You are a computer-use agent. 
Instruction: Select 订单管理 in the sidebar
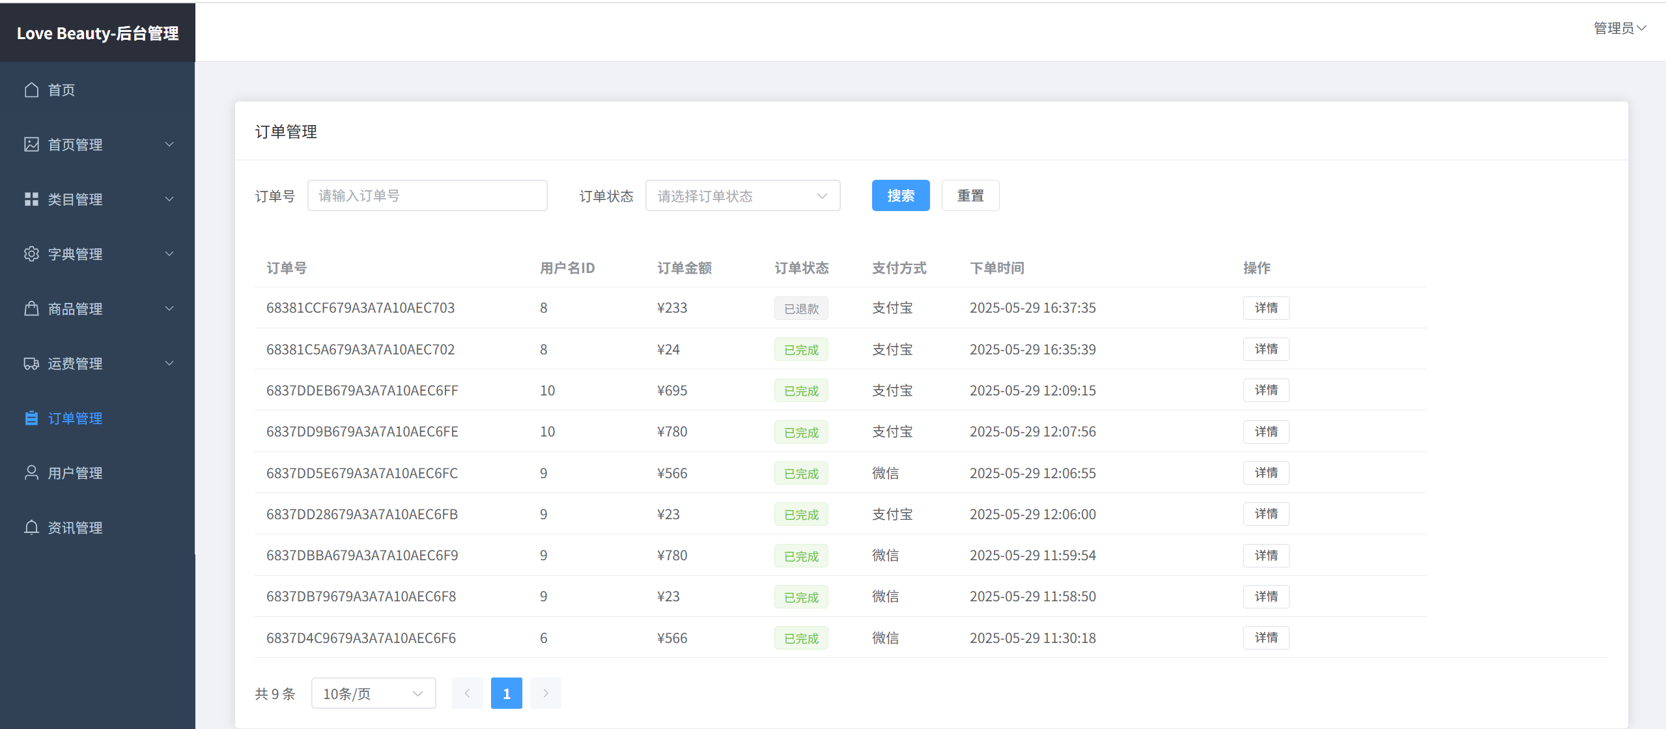pyautogui.click(x=75, y=418)
